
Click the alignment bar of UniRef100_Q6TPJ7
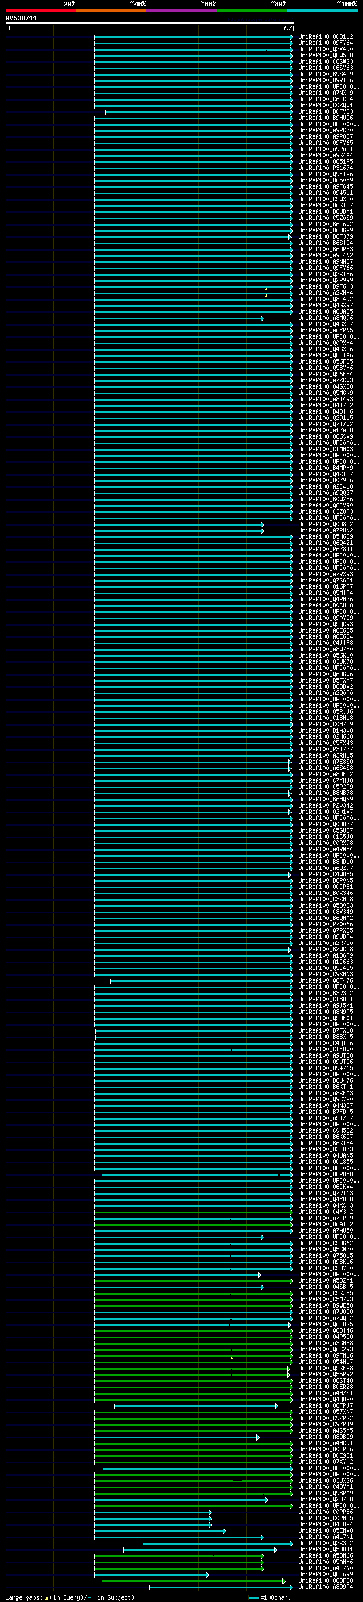(x=196, y=1406)
